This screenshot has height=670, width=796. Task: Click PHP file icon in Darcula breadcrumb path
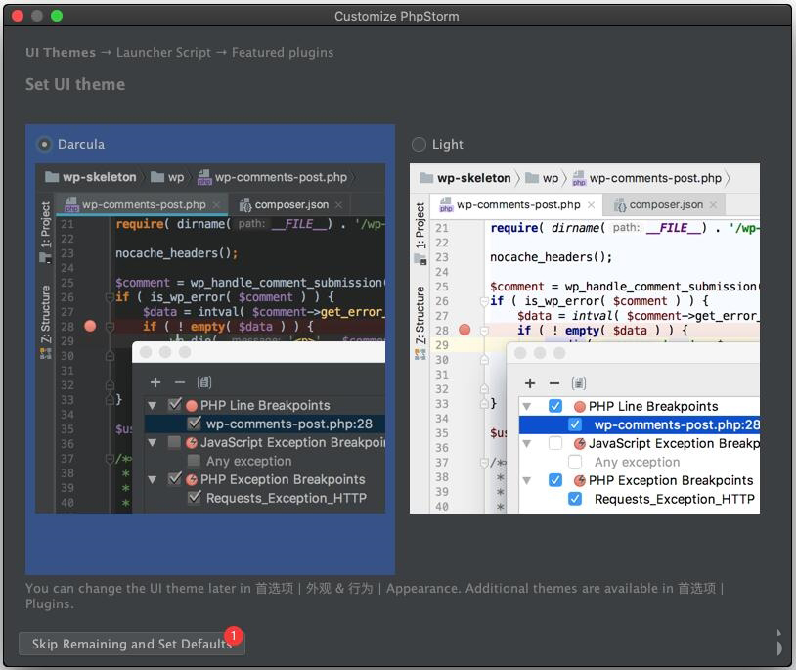204,177
